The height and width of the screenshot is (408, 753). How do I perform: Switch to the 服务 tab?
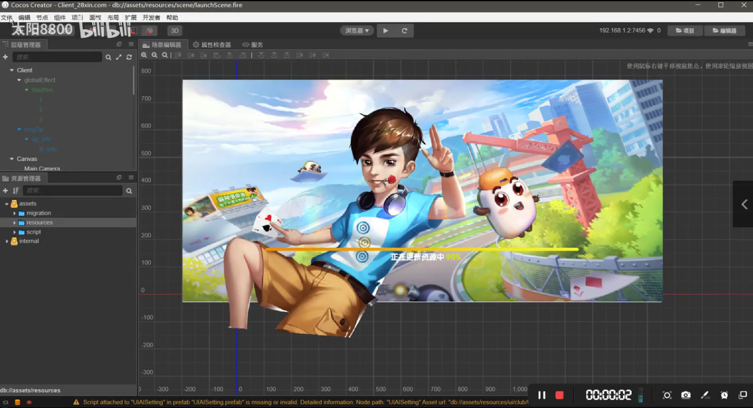(252, 45)
